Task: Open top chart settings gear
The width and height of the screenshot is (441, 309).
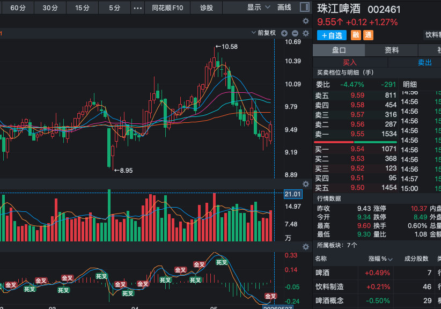Action: (x=306, y=21)
